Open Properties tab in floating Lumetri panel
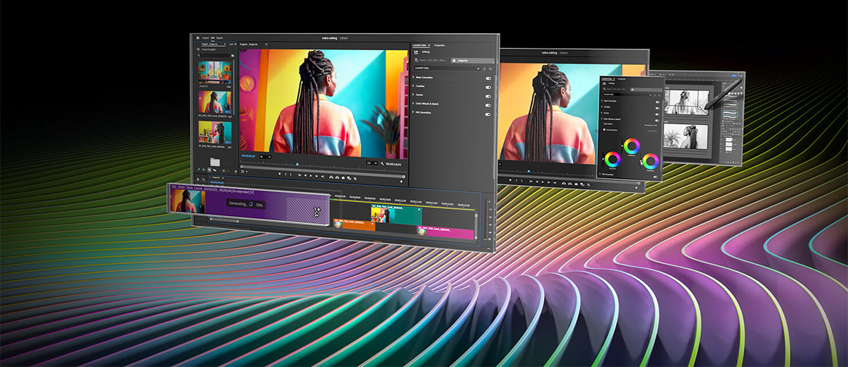The width and height of the screenshot is (848, 367). (622, 79)
